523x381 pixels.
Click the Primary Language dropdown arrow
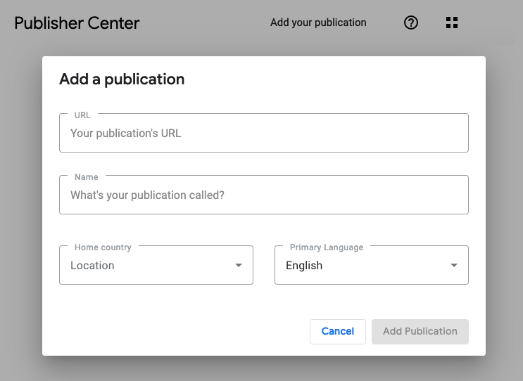click(454, 265)
